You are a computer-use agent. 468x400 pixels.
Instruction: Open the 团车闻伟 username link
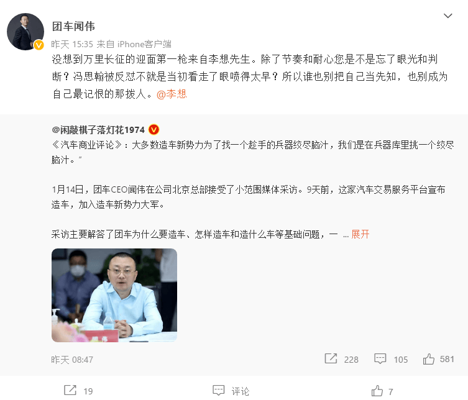[73, 26]
